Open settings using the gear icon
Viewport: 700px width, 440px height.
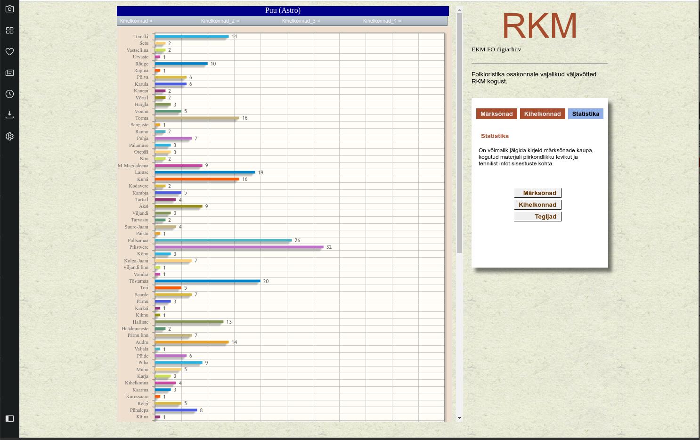pos(9,136)
